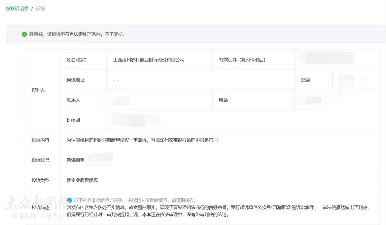Screen dimensions: 386x225
Task: Click the complaint description paragraph text
Action: [216, 211]
